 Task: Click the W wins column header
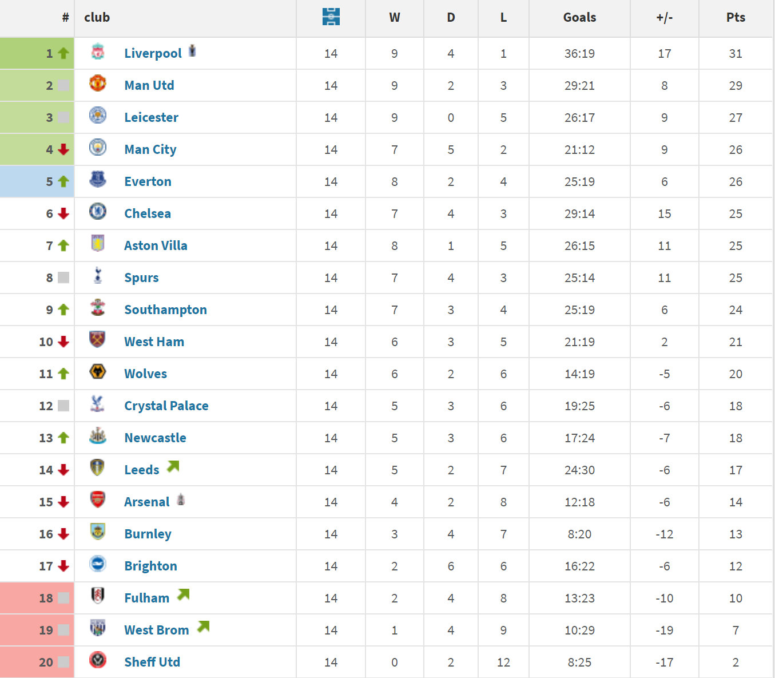click(394, 17)
